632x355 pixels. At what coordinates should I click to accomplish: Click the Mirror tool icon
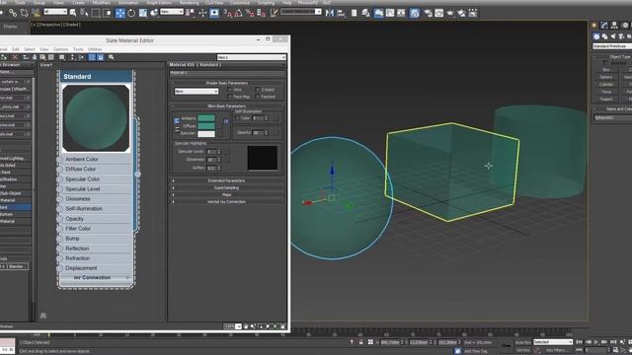[330, 13]
